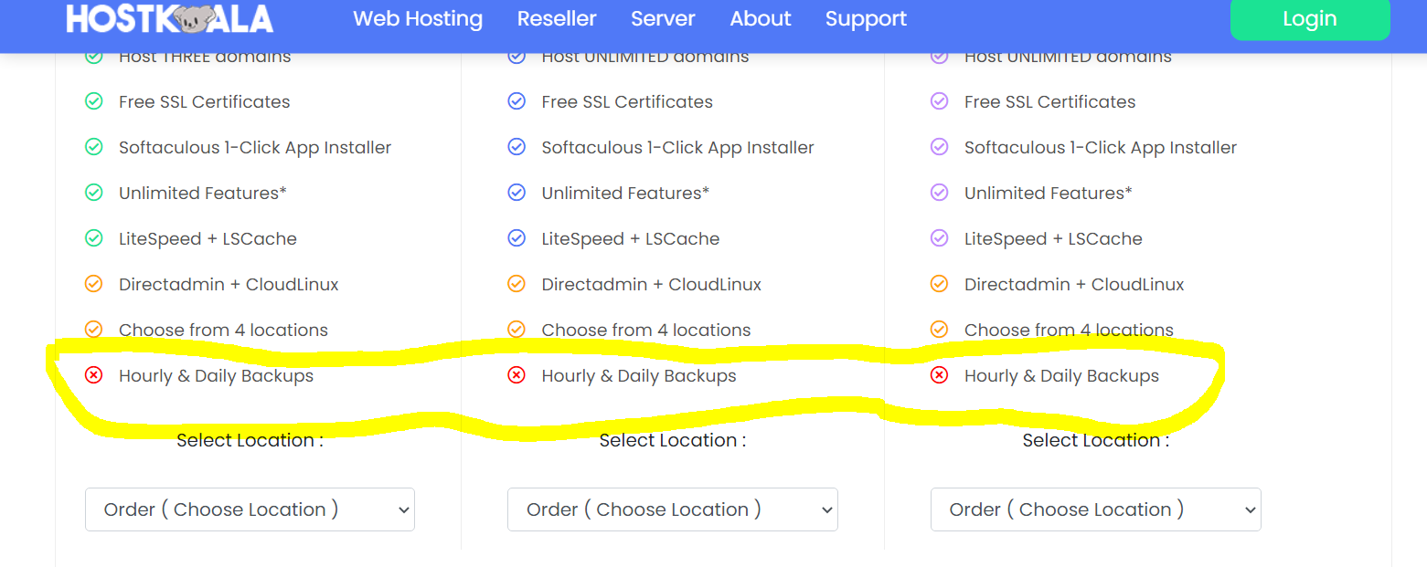Click blue check icon next to Softaculous installer
Viewport: 1427px width, 567px height.
coord(516,147)
